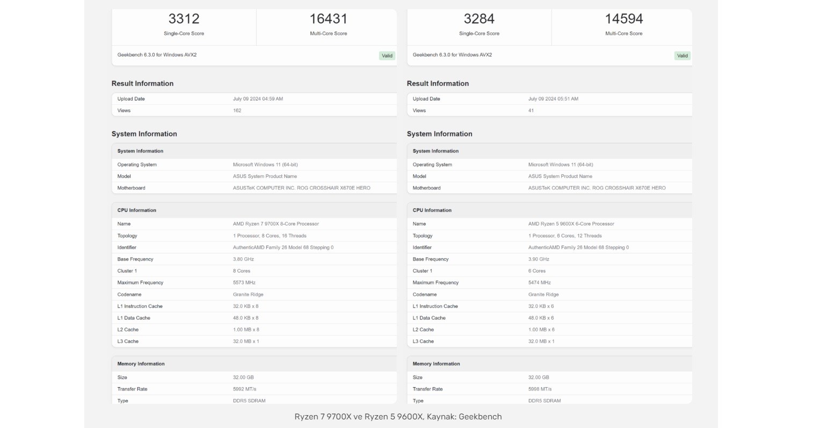Select the 3.90 GHz base frequency value

click(x=539, y=259)
